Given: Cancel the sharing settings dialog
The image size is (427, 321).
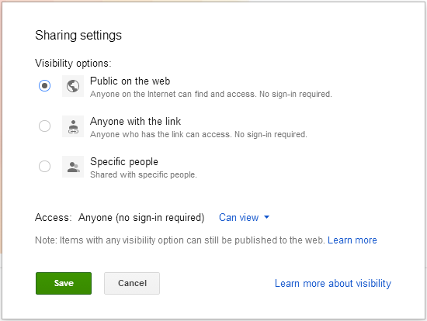Looking at the screenshot, I should pyautogui.click(x=132, y=283).
